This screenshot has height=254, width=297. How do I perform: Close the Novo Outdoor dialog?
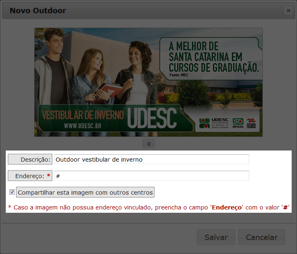pyautogui.click(x=288, y=10)
